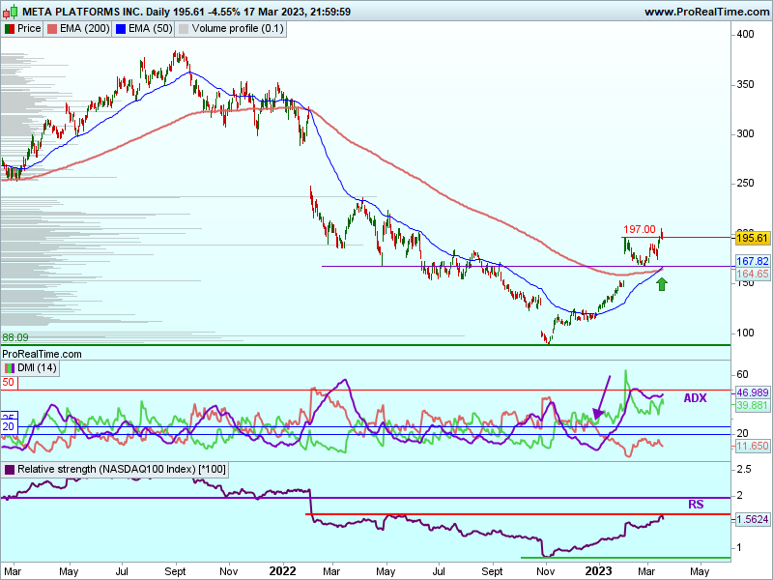Click the EMA (50) legend label

click(x=143, y=29)
